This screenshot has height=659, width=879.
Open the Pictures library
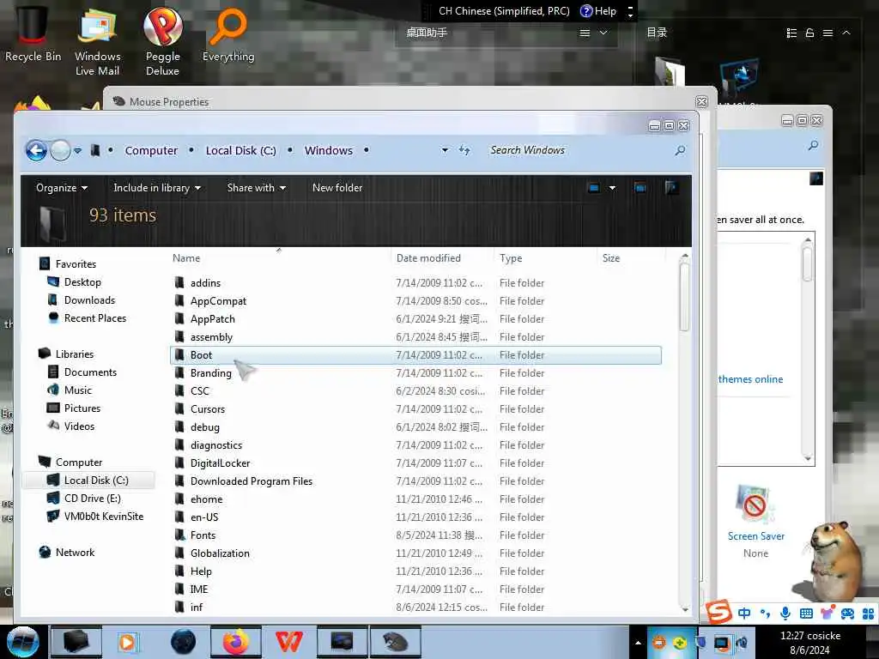[x=82, y=408]
